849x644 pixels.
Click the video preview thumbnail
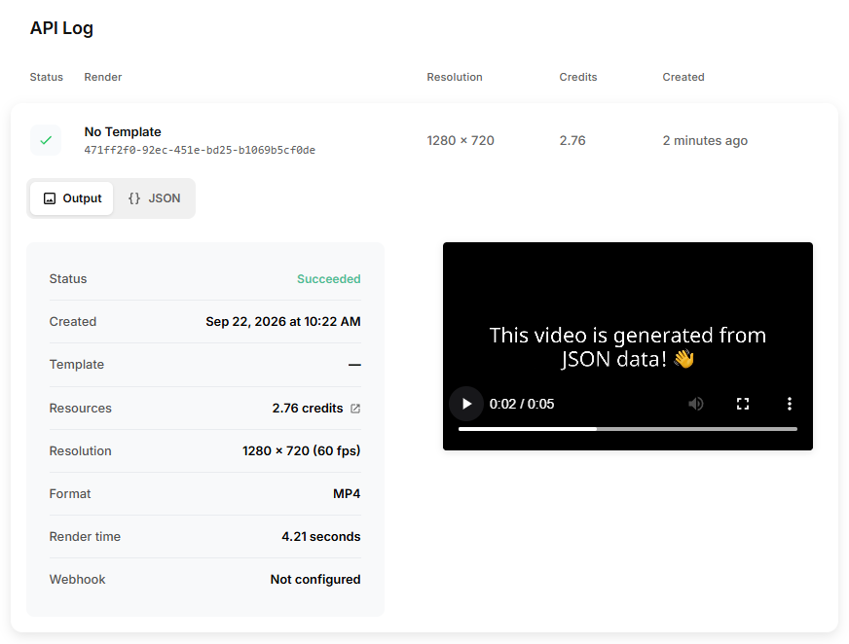(x=628, y=346)
